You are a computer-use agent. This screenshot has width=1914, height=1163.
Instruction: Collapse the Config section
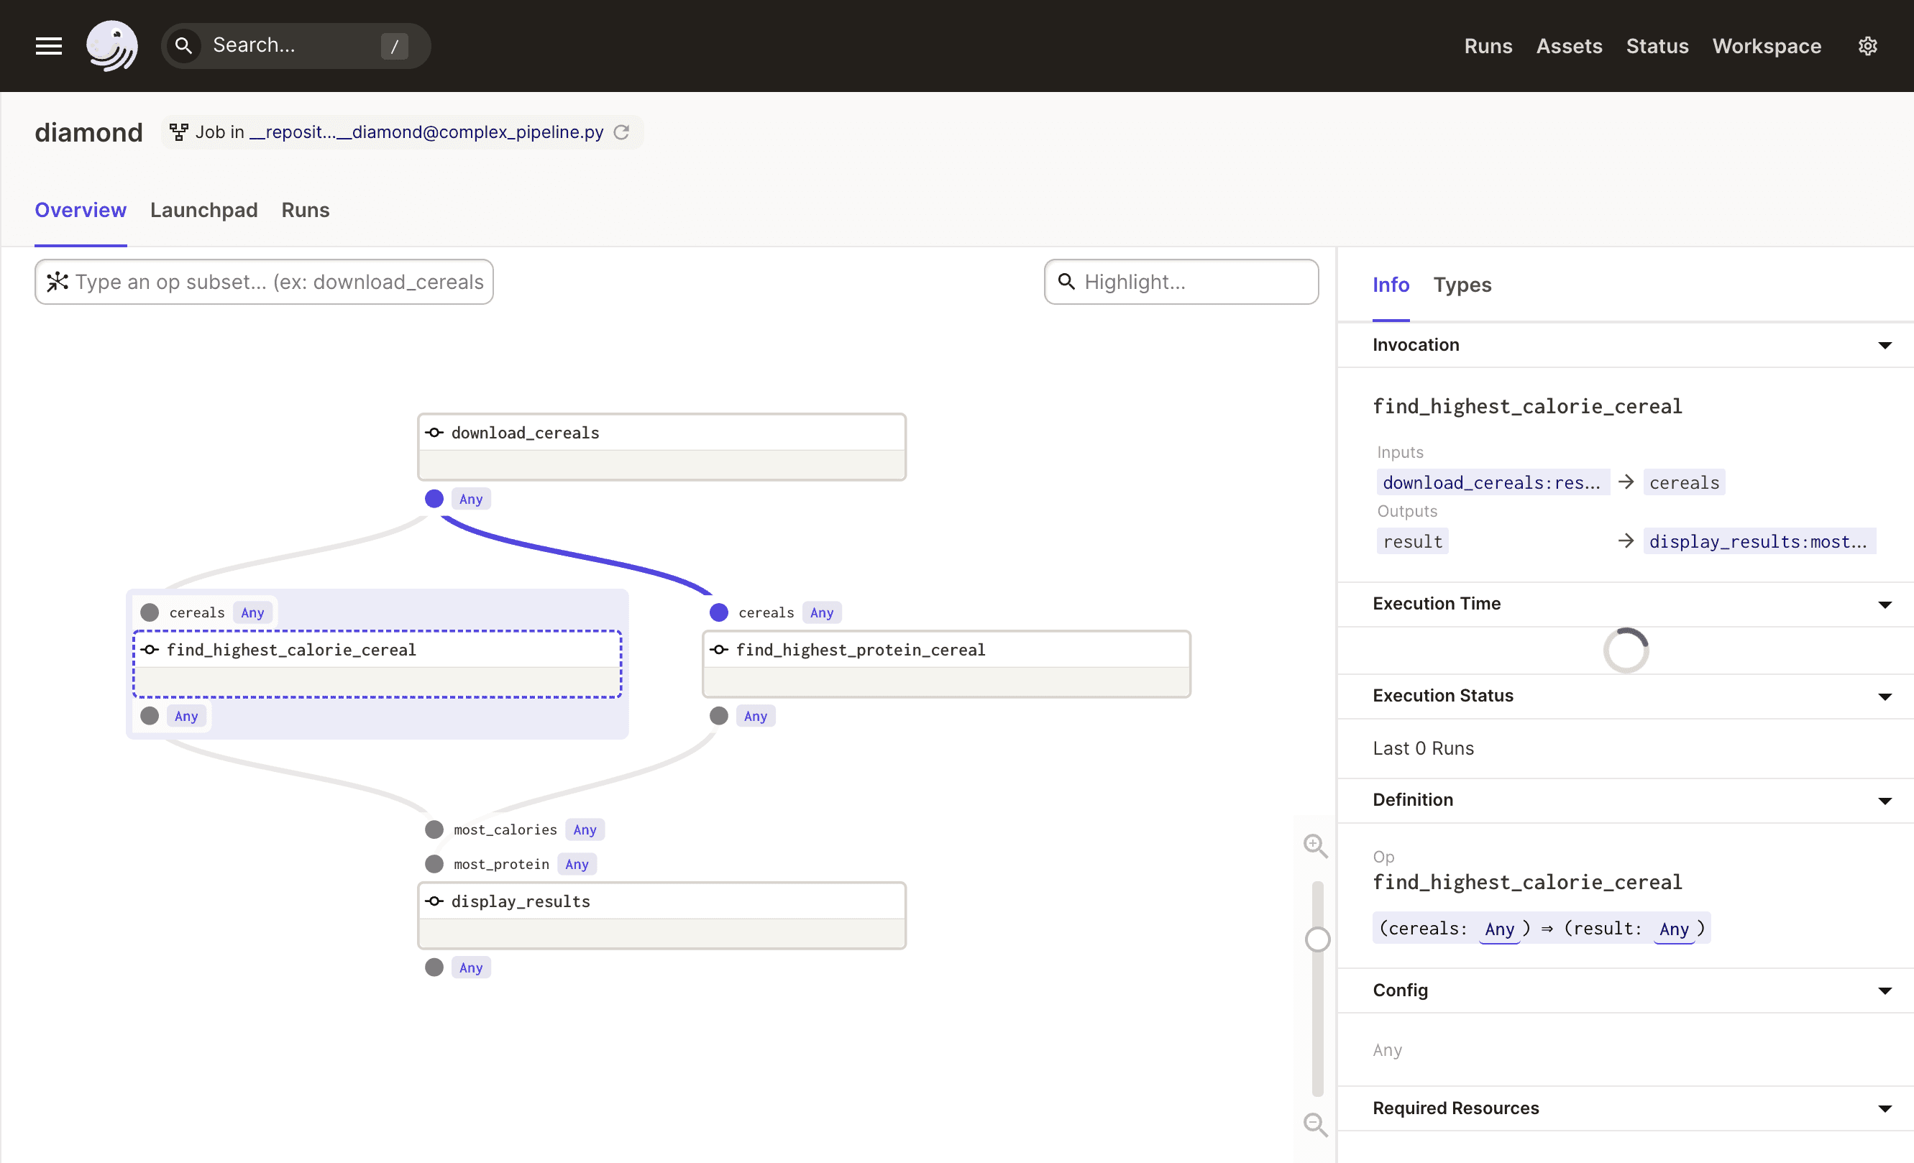tap(1885, 990)
